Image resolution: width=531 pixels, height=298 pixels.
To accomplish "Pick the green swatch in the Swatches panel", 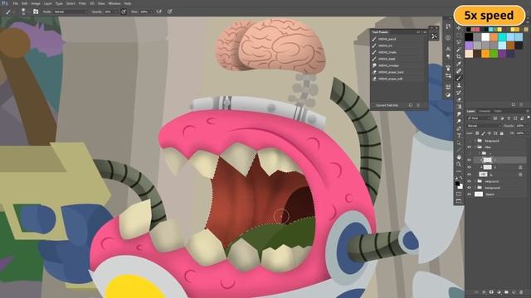I will pyautogui.click(x=494, y=53).
